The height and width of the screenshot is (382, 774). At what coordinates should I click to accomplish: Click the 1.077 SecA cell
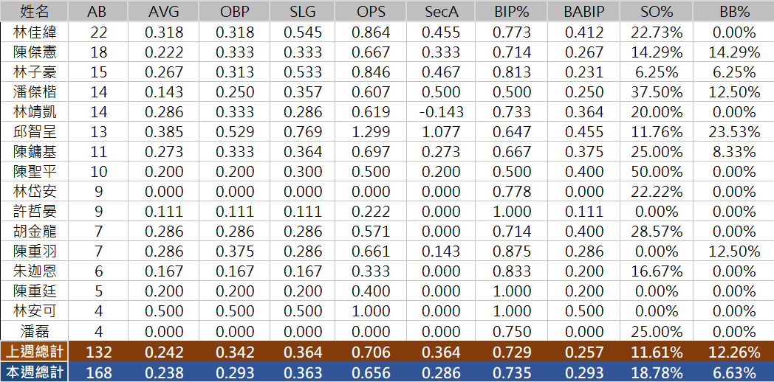442,132
